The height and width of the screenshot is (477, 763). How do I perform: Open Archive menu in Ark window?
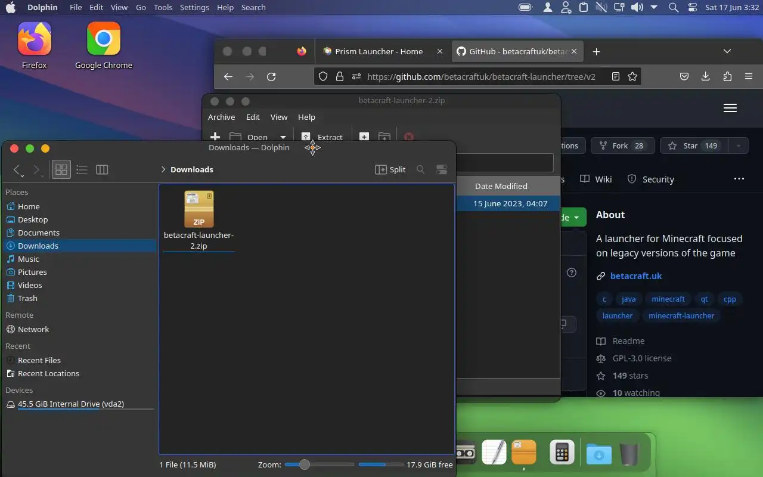pos(221,117)
